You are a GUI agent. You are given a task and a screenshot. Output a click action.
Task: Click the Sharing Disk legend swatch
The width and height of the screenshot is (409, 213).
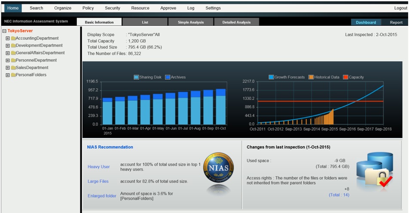tap(136, 77)
